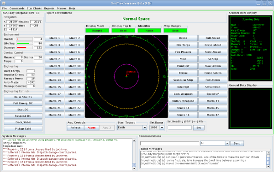Click the Suspend DC button

coord(23,116)
